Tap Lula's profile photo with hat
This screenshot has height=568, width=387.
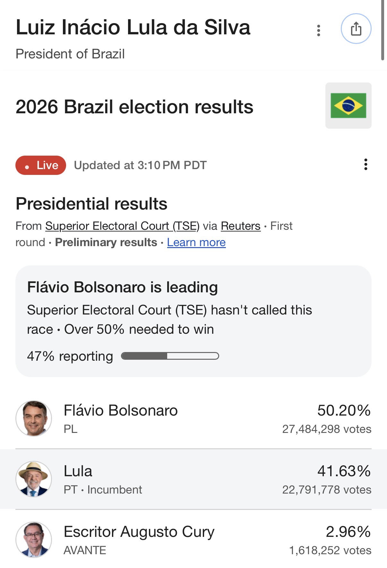pos(34,479)
